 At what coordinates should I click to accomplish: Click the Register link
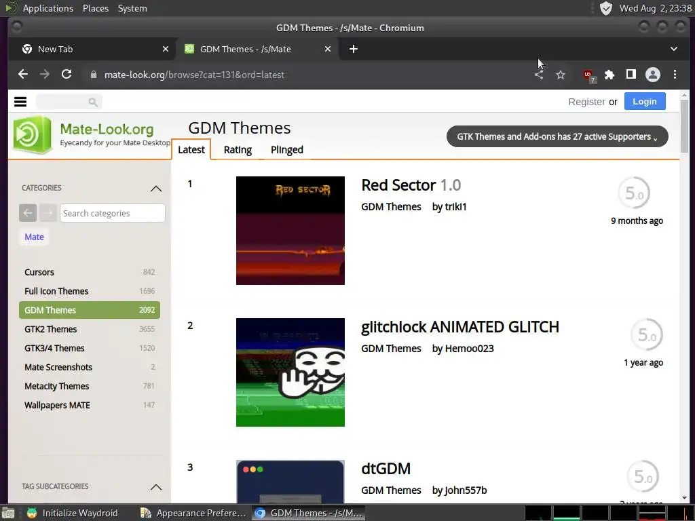(x=586, y=102)
